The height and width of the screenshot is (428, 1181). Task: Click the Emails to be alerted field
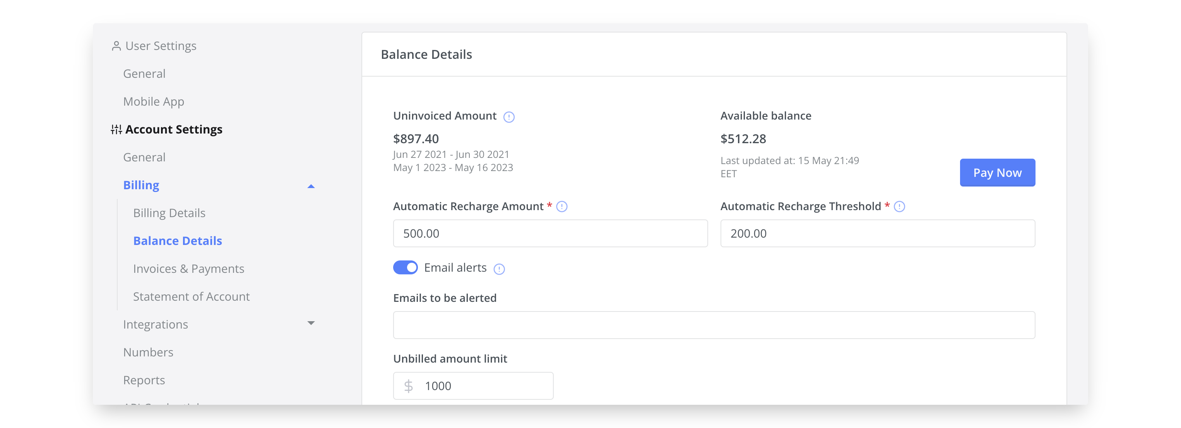714,325
